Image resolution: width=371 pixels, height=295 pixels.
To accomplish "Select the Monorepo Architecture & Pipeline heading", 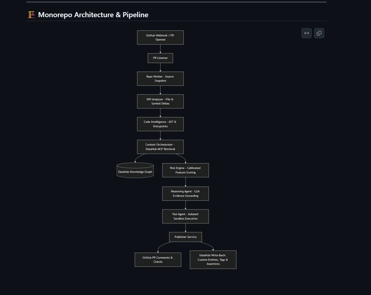I will 93,15.
